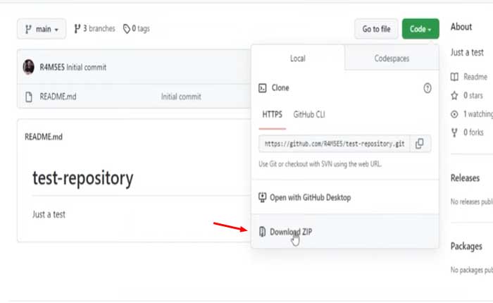Click the No packages text
Viewport: 493px width, 303px height.
point(472,270)
